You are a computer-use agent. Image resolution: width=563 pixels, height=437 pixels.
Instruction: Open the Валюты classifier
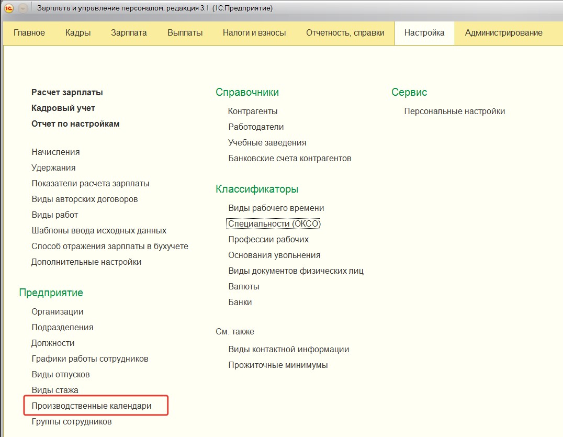tap(244, 287)
